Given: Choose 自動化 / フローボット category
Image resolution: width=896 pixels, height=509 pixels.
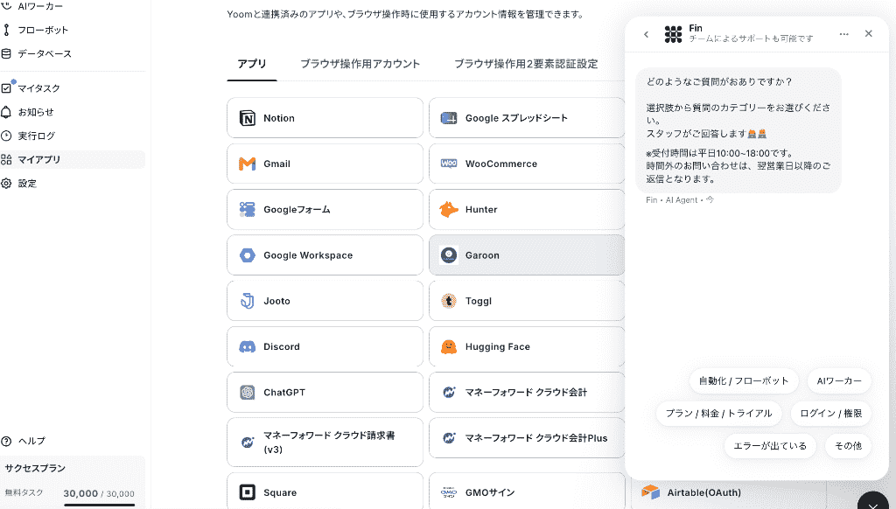Looking at the screenshot, I should coord(744,381).
